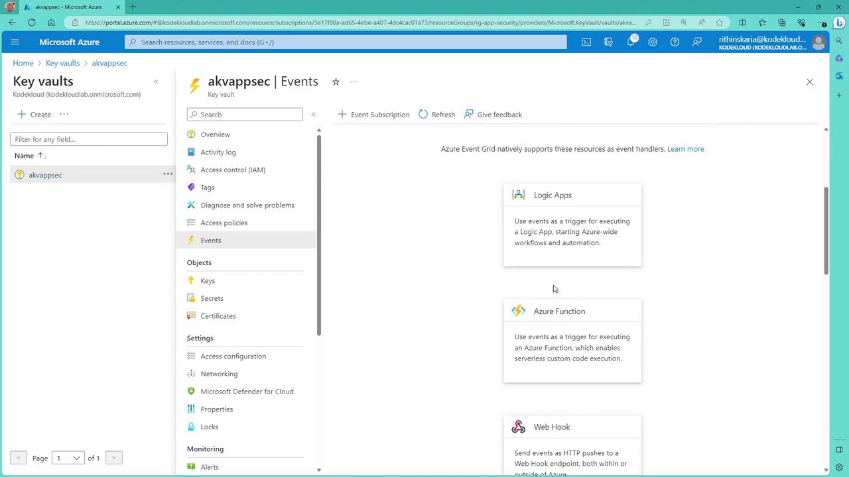Open Edge Browser essentials heart icon
849x477 pixels.
pyautogui.click(x=801, y=23)
